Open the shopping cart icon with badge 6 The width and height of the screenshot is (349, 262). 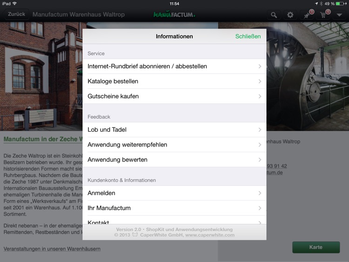[323, 15]
